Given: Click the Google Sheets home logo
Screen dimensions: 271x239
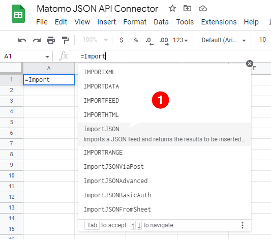Looking at the screenshot, I should tap(18, 14).
